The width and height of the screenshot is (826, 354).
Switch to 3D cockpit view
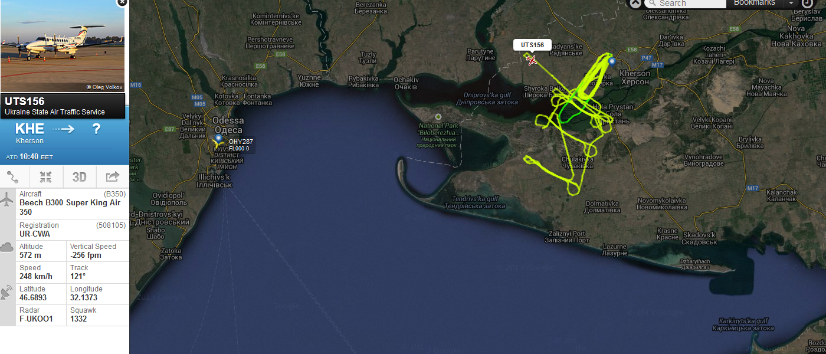click(79, 177)
